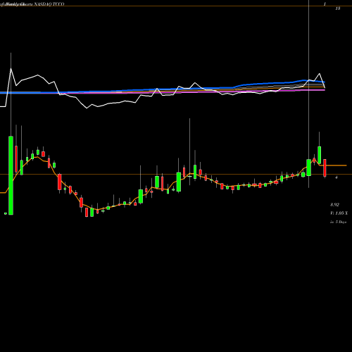
Task: Click the small green candle before the tallest one
Action: (x=6, y=213)
